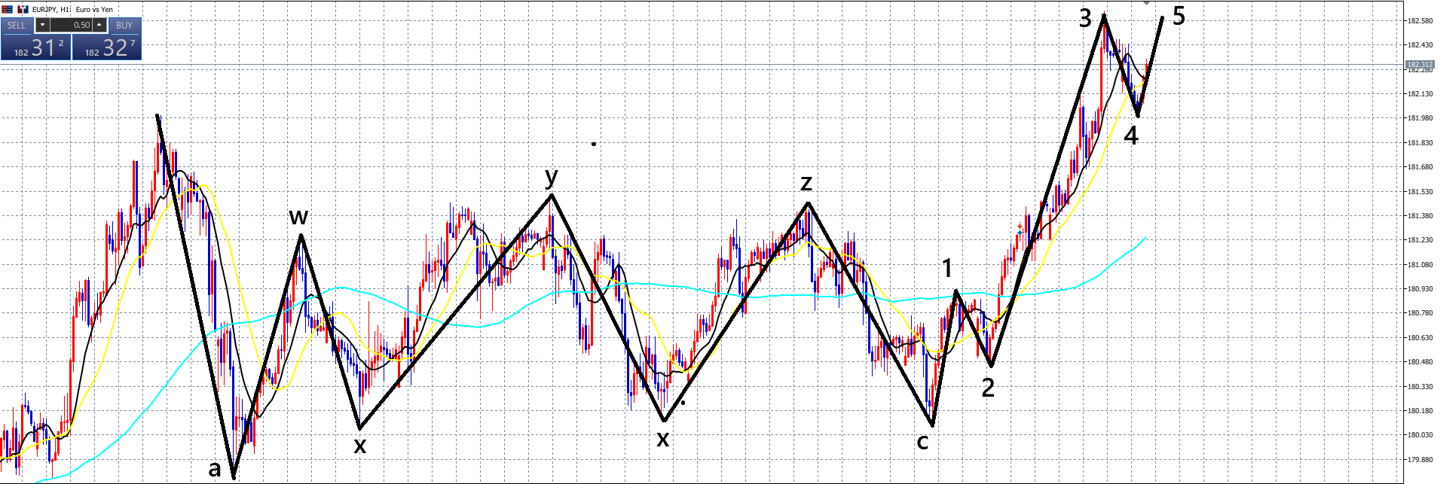1440x484 pixels.
Task: Increase lot volume with up arrow
Action: 99,25
